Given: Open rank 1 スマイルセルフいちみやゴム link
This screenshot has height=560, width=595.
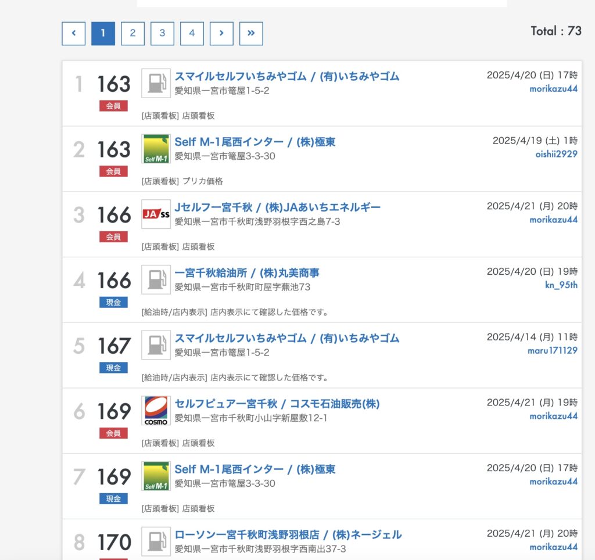Looking at the screenshot, I should pos(287,76).
